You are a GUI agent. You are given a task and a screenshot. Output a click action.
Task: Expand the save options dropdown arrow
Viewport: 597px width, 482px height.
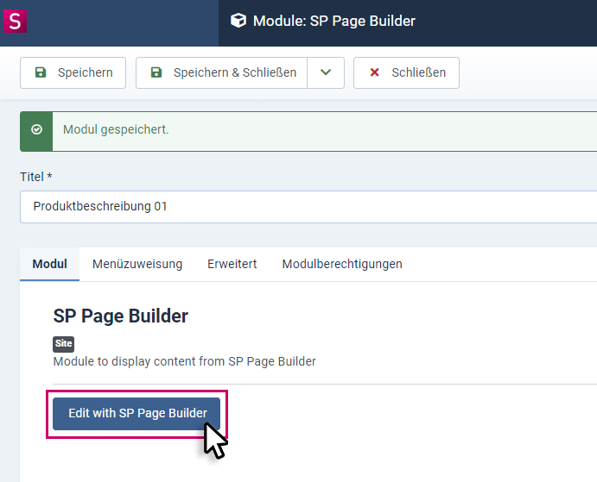pyautogui.click(x=326, y=72)
